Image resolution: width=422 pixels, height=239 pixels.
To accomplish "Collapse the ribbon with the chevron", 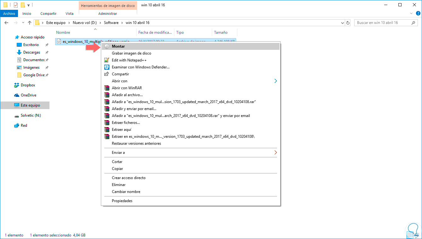I will 411,13.
